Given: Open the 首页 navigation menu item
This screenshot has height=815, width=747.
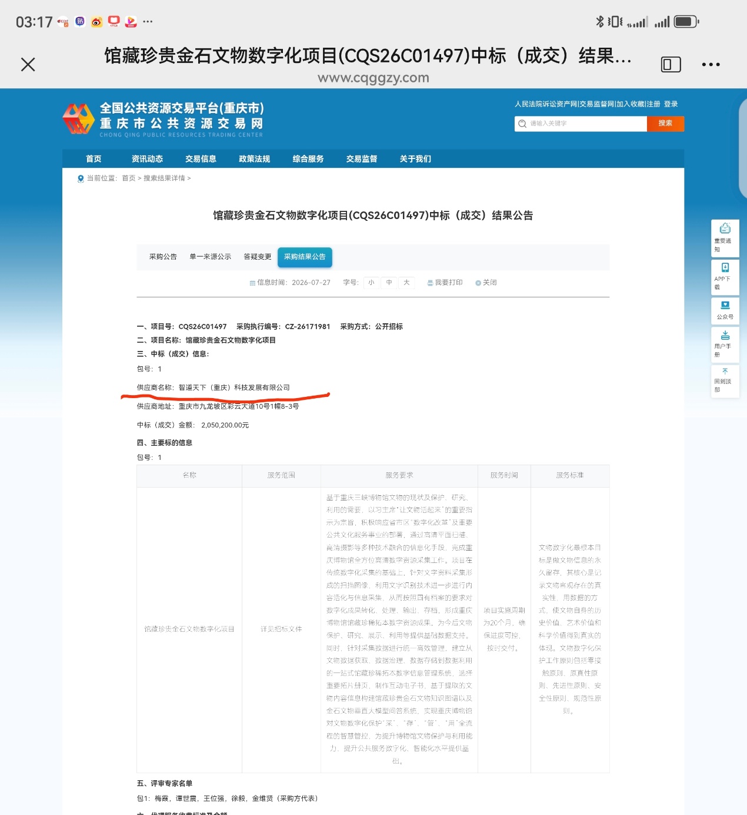Looking at the screenshot, I should pyautogui.click(x=94, y=159).
